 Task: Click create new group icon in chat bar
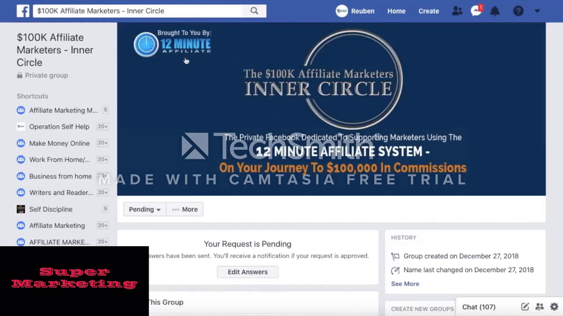click(x=540, y=307)
